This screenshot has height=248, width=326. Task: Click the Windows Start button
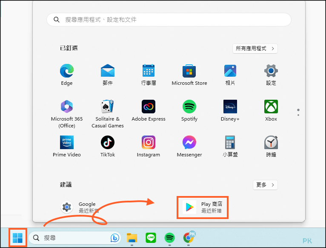(18, 238)
